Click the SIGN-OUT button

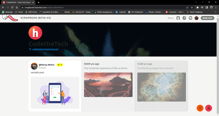(x=207, y=18)
